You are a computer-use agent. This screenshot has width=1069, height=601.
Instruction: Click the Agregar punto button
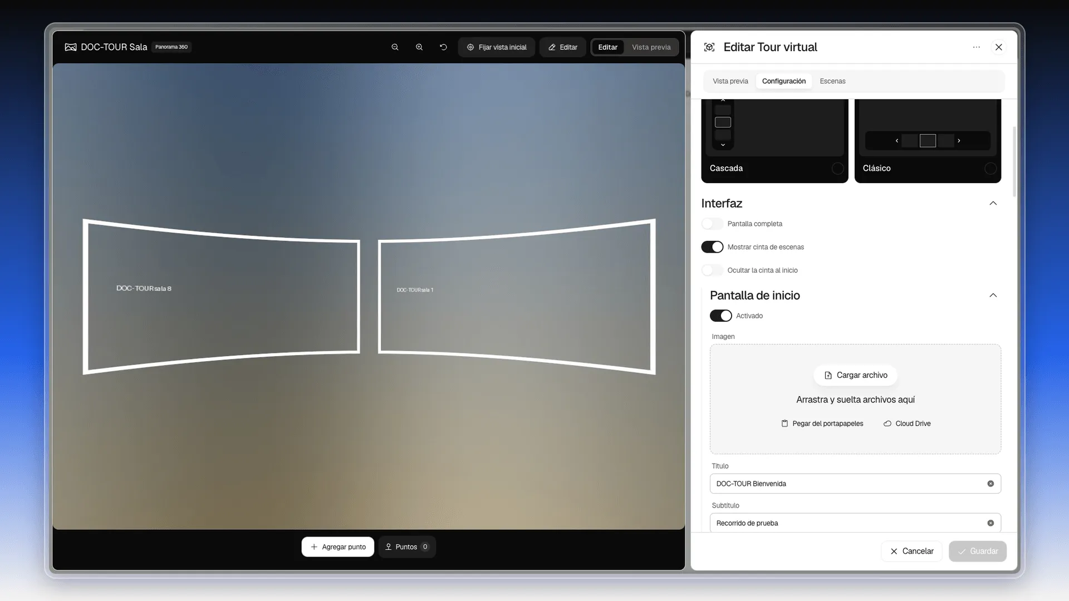(338, 547)
